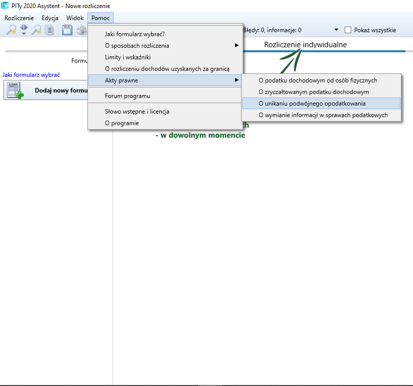Expand the errors and information dropdown arrow
The image size is (413, 386).
(336, 30)
